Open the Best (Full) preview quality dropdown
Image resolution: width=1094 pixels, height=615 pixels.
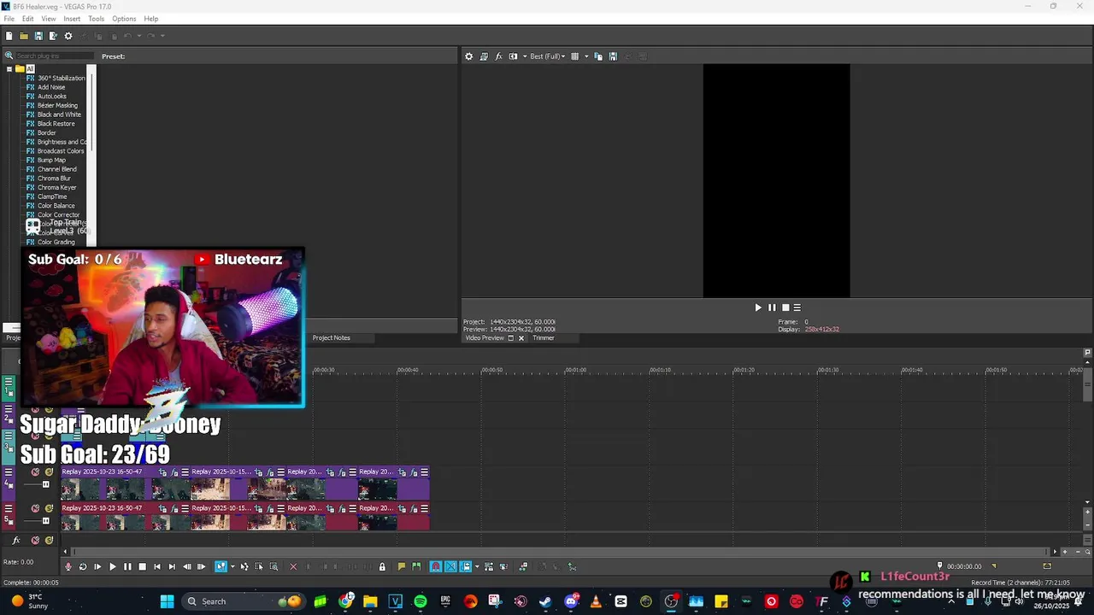(x=547, y=56)
